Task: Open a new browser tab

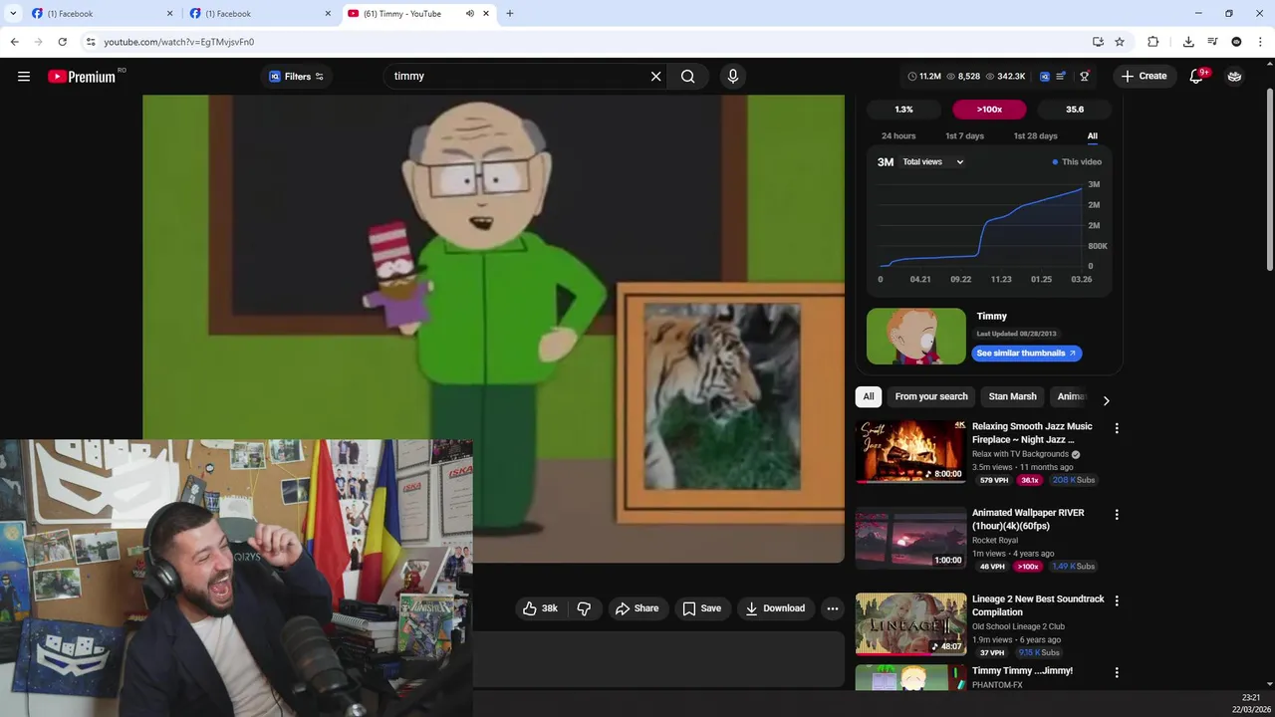Action: pos(510,14)
